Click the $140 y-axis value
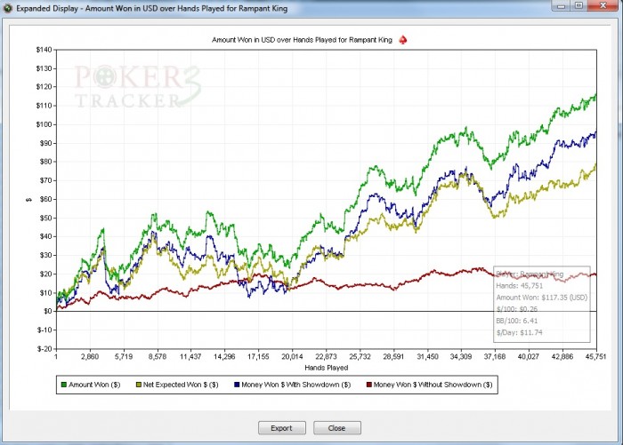 tap(44, 50)
